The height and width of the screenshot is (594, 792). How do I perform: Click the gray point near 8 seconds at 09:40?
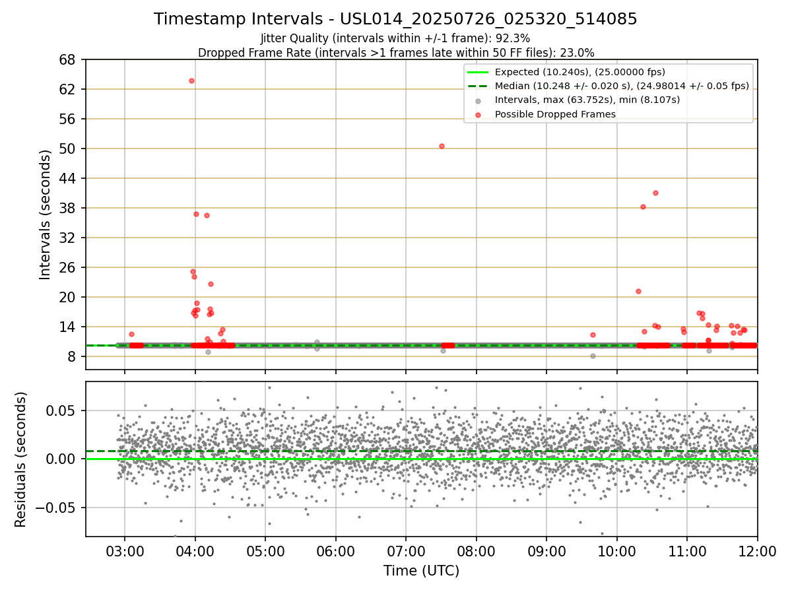tap(593, 356)
